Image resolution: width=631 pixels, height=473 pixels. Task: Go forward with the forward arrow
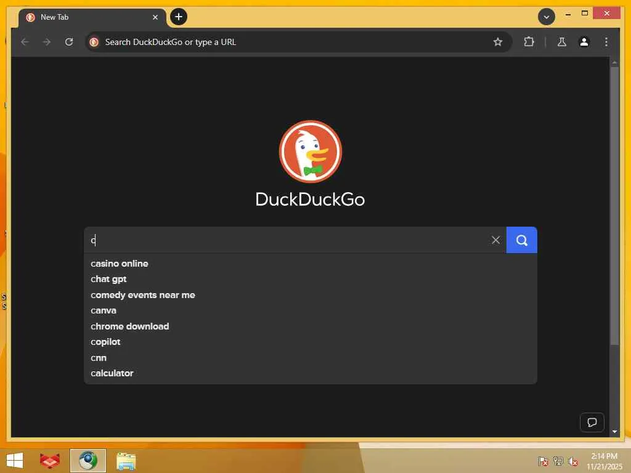(x=47, y=42)
